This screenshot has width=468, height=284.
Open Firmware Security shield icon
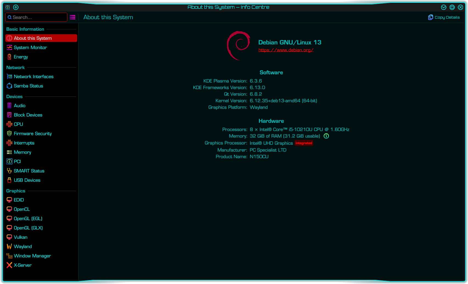pos(9,134)
